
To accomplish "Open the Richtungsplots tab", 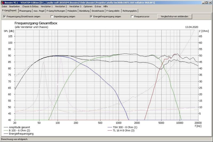I will pos(130,11).
